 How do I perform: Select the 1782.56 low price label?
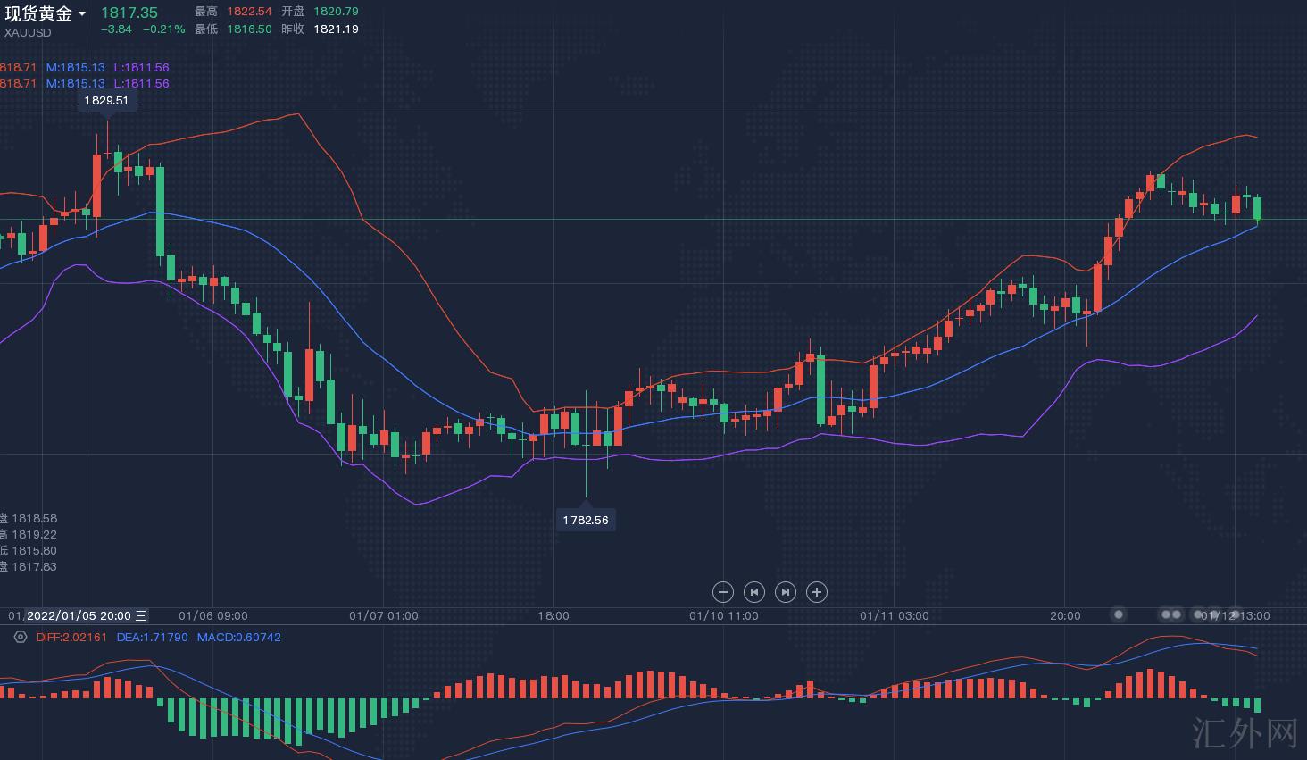pos(585,520)
